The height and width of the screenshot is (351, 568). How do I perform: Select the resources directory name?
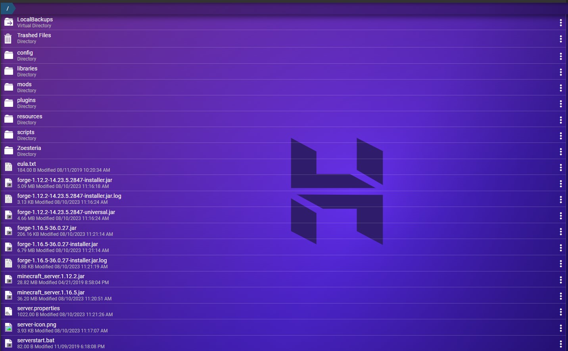coord(30,116)
